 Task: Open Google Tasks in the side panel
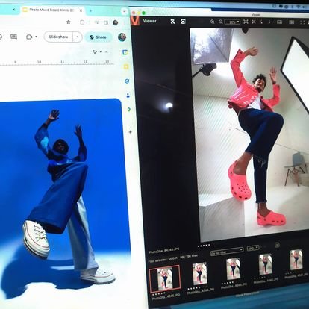pyautogui.click(x=127, y=81)
